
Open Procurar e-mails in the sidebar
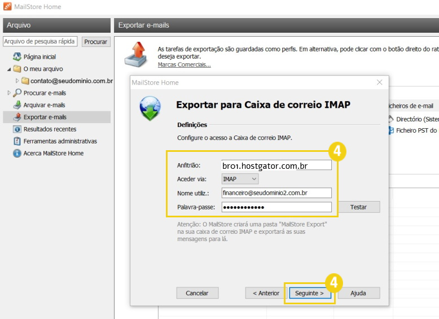pos(45,93)
